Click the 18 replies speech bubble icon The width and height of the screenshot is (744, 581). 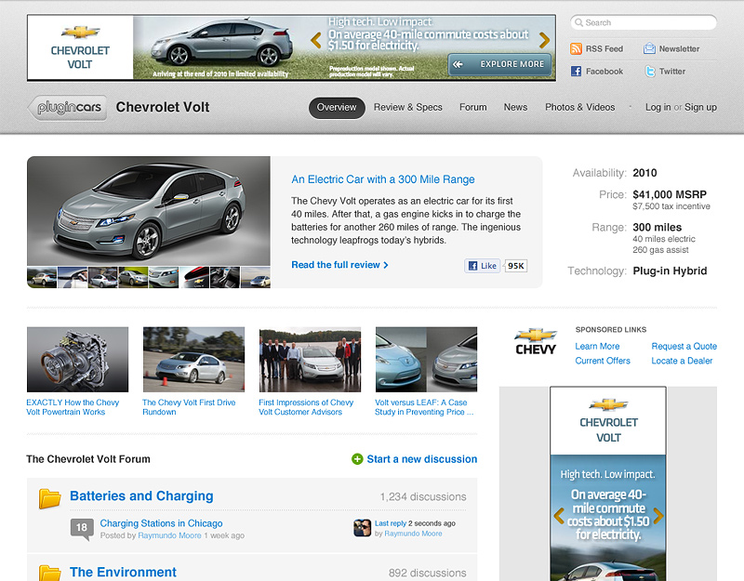pyautogui.click(x=82, y=529)
